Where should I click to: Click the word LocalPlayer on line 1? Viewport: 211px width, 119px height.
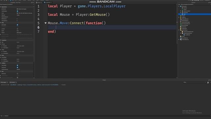click(x=114, y=6)
